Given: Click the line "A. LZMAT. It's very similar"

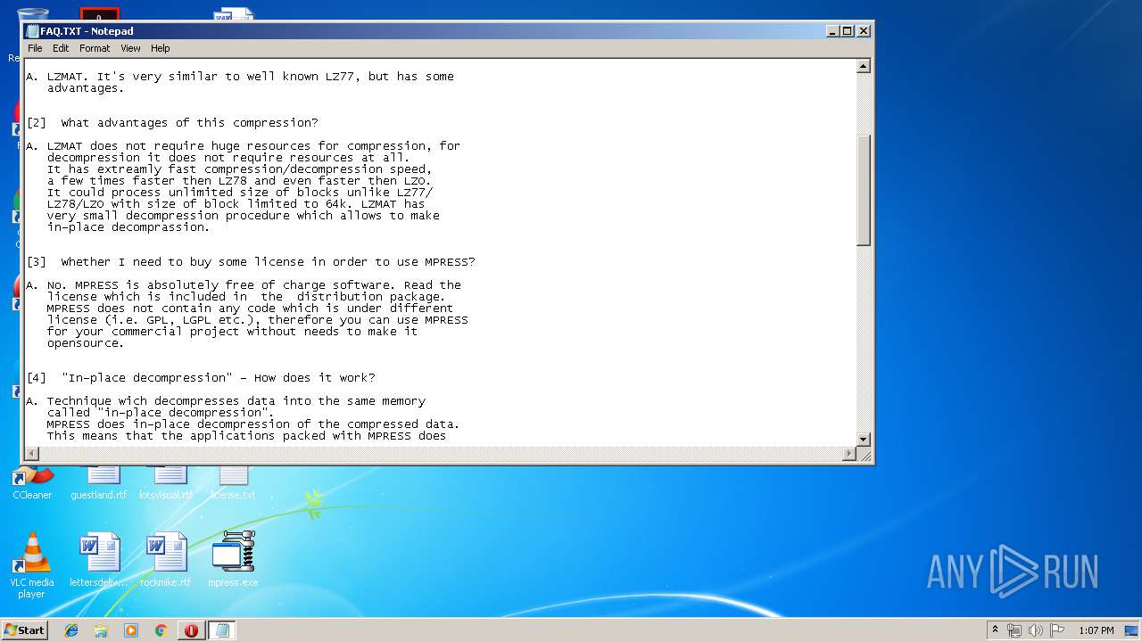Looking at the screenshot, I should (240, 77).
